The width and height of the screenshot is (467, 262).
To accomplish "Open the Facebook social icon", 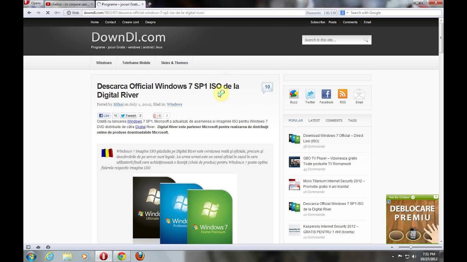I will pyautogui.click(x=326, y=94).
